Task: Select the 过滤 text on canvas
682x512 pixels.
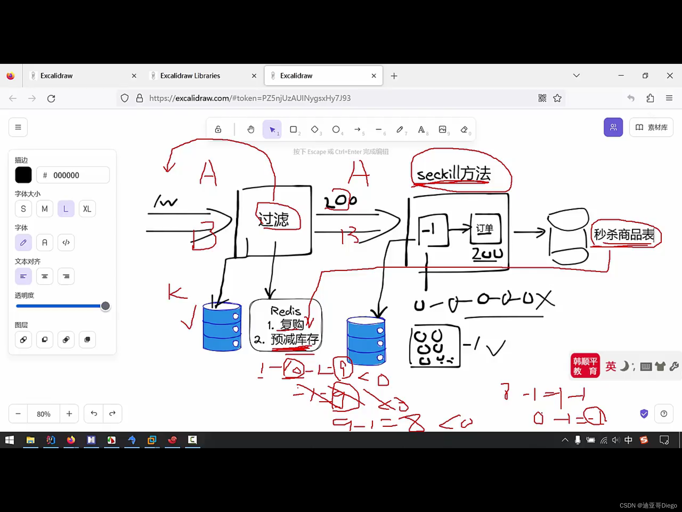Action: (x=273, y=219)
